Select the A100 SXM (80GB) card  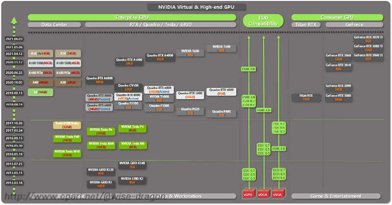coord(41,63)
